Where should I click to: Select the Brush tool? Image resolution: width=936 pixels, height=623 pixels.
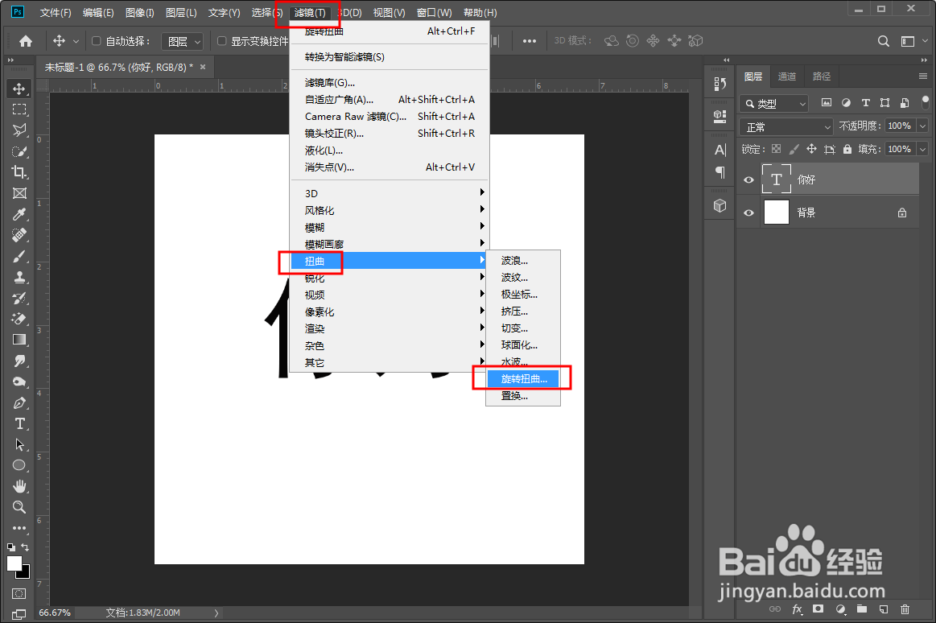pyautogui.click(x=19, y=256)
